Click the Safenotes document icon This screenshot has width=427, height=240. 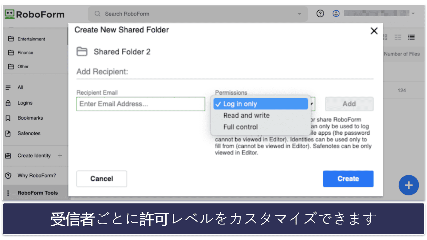(8, 133)
